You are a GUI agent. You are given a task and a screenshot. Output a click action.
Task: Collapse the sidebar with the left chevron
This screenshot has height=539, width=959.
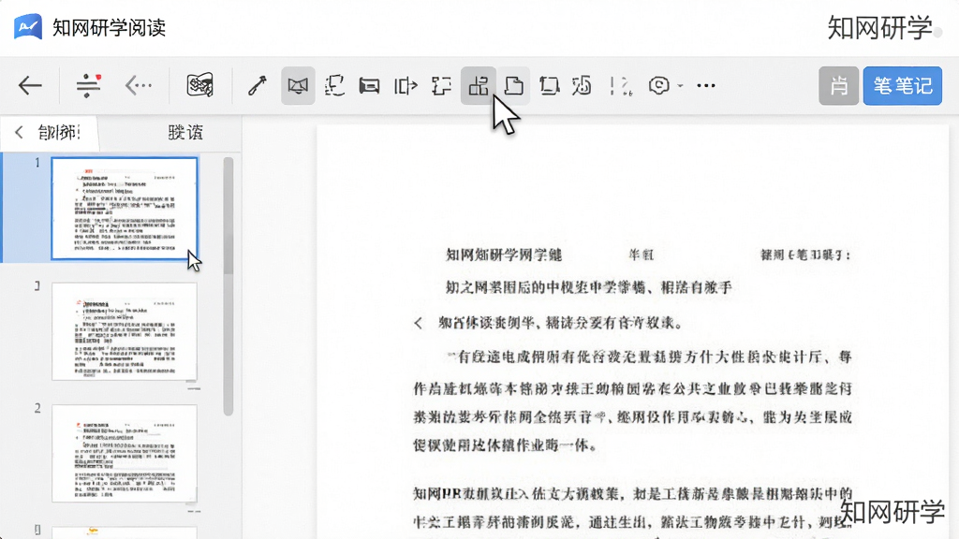(19, 132)
